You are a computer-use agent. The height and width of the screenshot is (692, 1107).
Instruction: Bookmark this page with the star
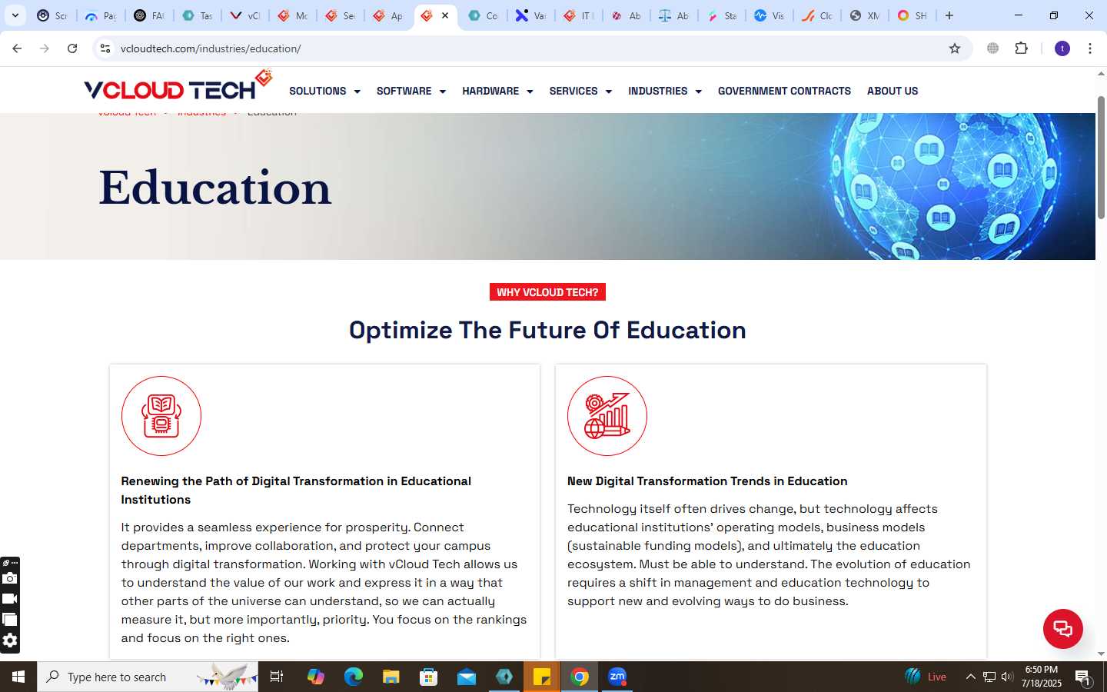pos(955,48)
